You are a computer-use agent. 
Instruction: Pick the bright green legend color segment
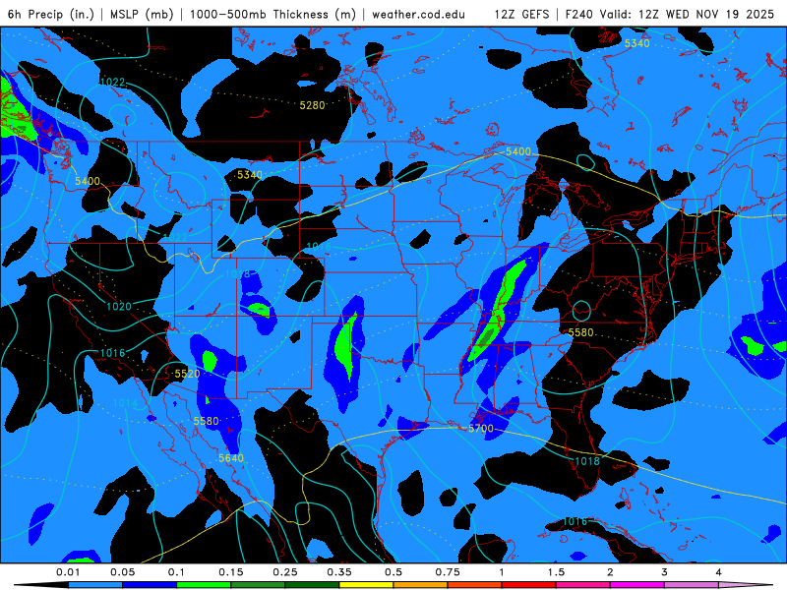coord(204,585)
